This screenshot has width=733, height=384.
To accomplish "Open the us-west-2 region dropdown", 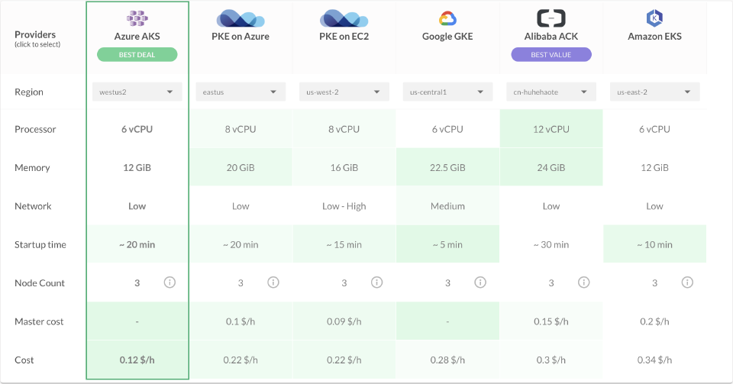I will tap(344, 92).
